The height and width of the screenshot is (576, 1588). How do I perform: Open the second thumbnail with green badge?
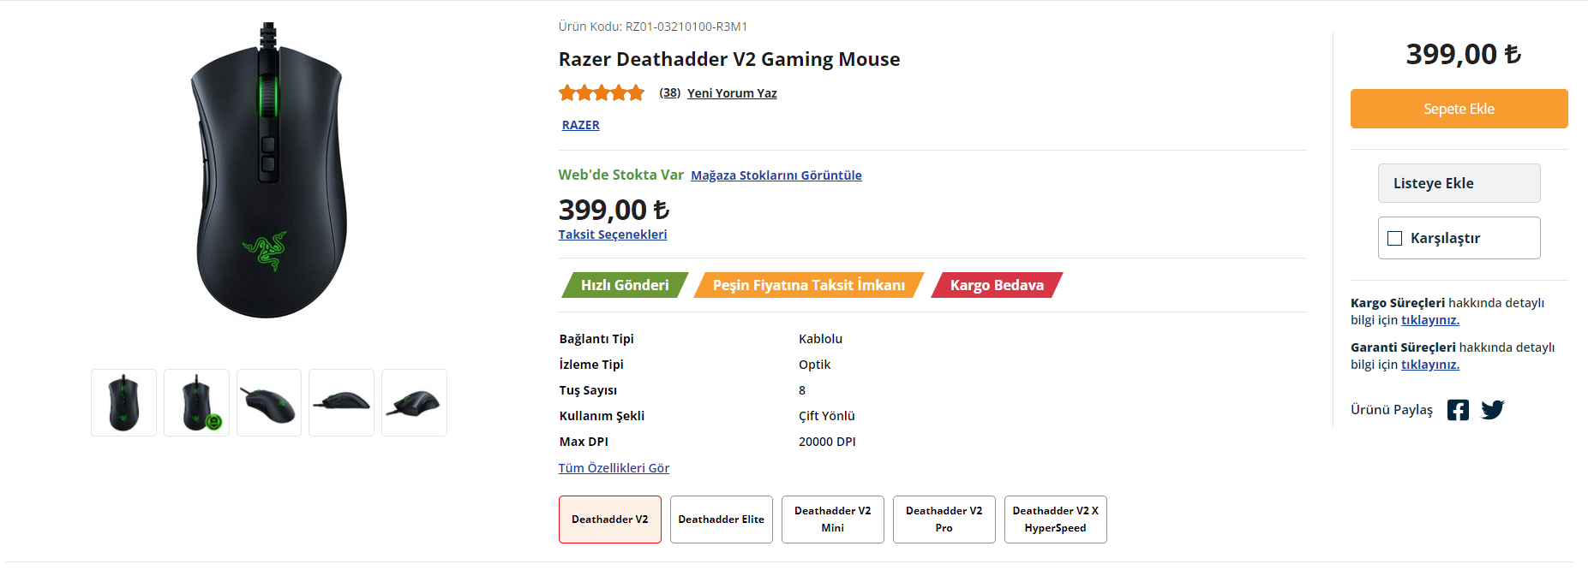(196, 402)
